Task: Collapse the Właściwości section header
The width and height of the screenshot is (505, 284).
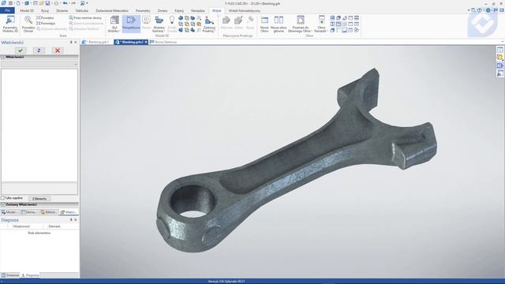Action: pos(39,57)
